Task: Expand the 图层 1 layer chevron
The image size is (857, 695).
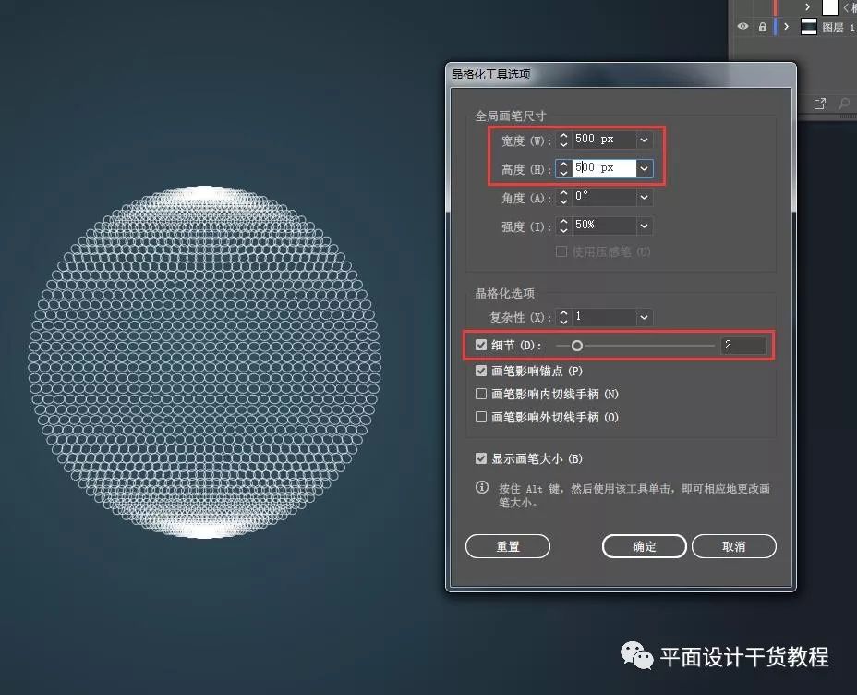Action: click(787, 26)
